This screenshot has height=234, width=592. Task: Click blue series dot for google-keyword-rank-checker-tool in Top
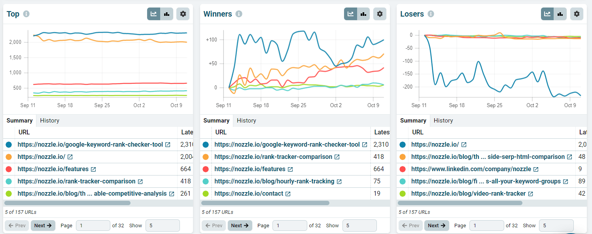9,145
